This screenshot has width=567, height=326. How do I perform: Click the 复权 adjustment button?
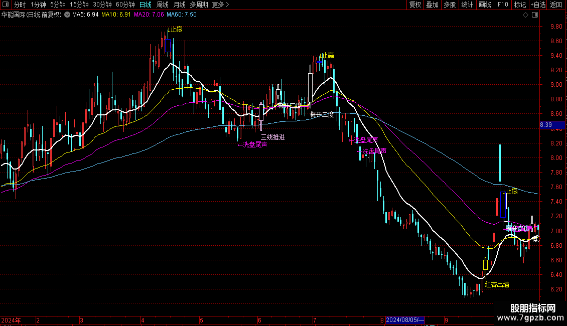pyautogui.click(x=415, y=5)
